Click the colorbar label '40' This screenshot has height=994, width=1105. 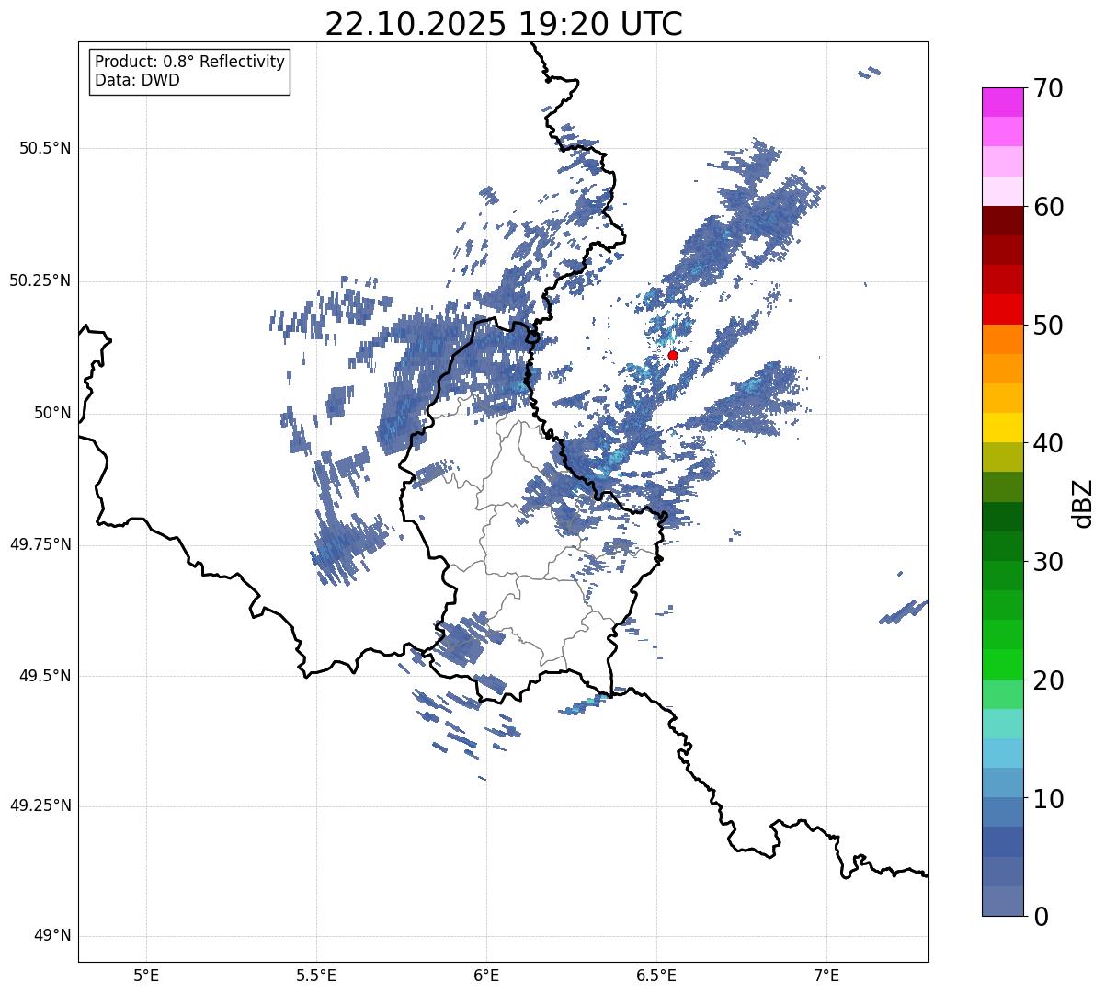click(x=1048, y=443)
